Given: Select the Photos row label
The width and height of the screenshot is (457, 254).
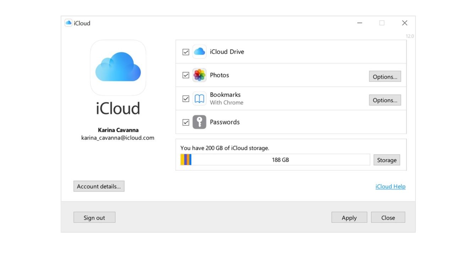Looking at the screenshot, I should [219, 75].
